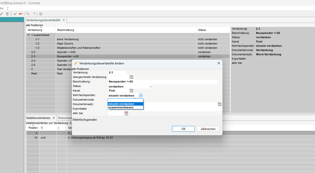This screenshot has width=315, height=173.
Task: Collapse the Mehrfachspenden dropdown arrow
Action: [141, 96]
